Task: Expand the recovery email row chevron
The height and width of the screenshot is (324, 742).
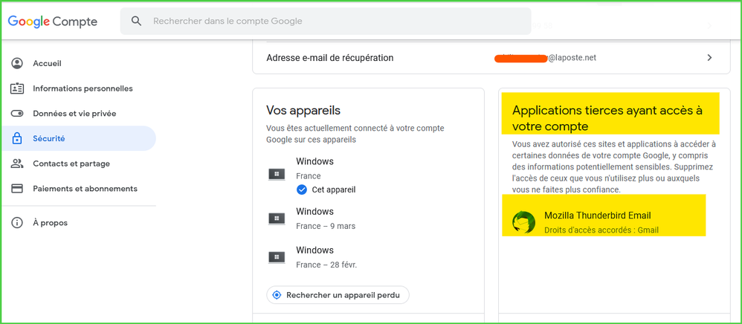Action: pyautogui.click(x=709, y=58)
